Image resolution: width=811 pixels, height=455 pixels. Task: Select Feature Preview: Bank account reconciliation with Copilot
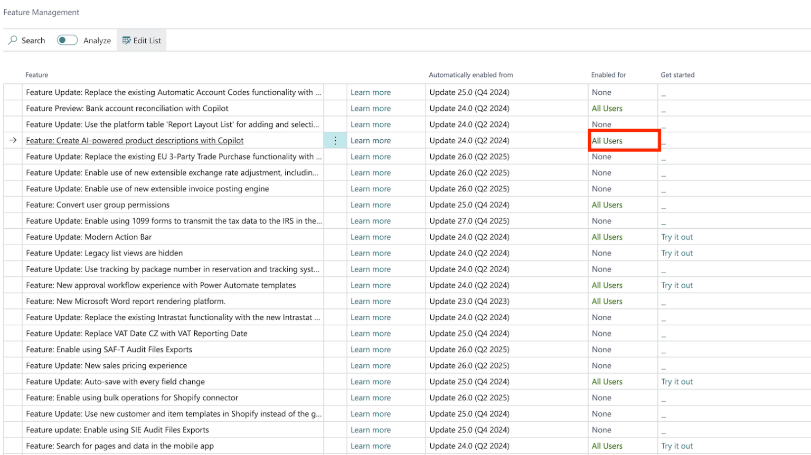[127, 108]
